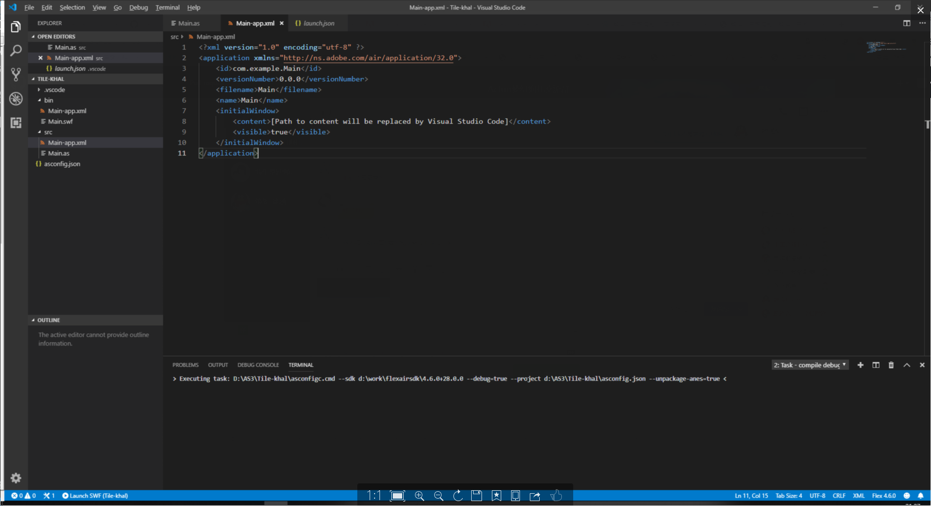Zoom in with the magnifier icon
Image resolution: width=931 pixels, height=506 pixels.
tap(419, 496)
